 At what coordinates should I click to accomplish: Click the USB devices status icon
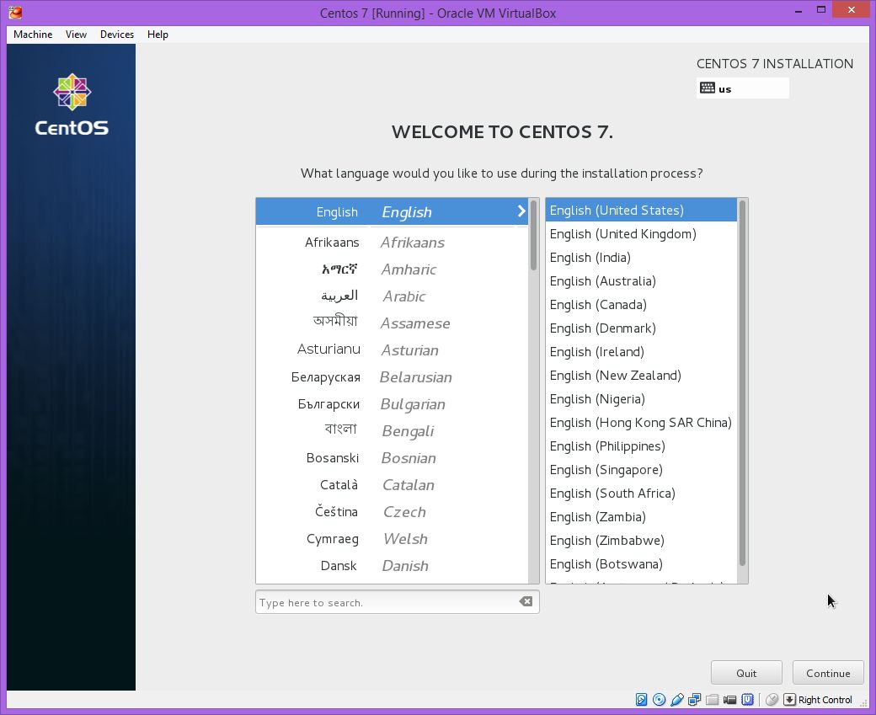(677, 699)
